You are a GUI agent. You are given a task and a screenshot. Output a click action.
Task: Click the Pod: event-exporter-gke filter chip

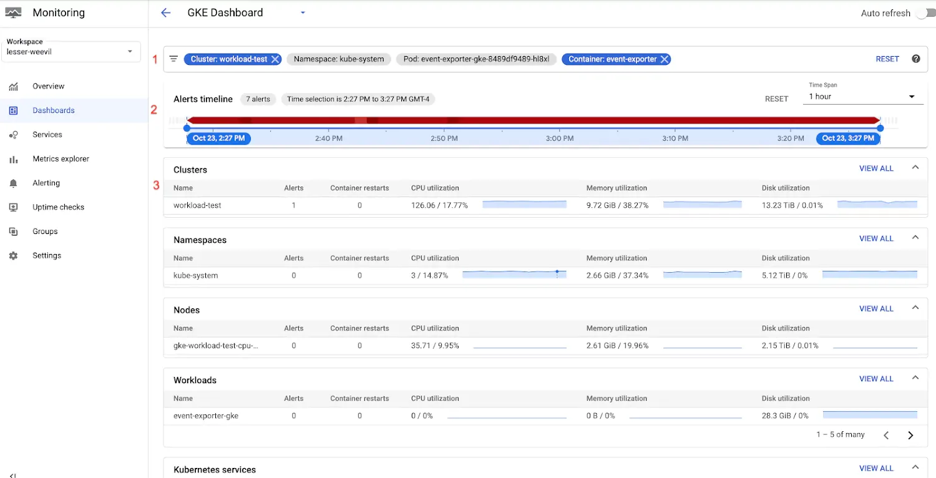476,59
